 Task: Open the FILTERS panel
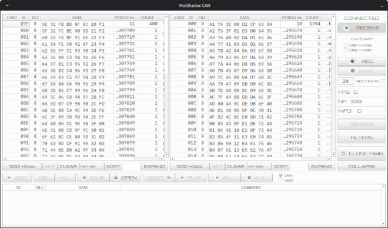point(362,138)
